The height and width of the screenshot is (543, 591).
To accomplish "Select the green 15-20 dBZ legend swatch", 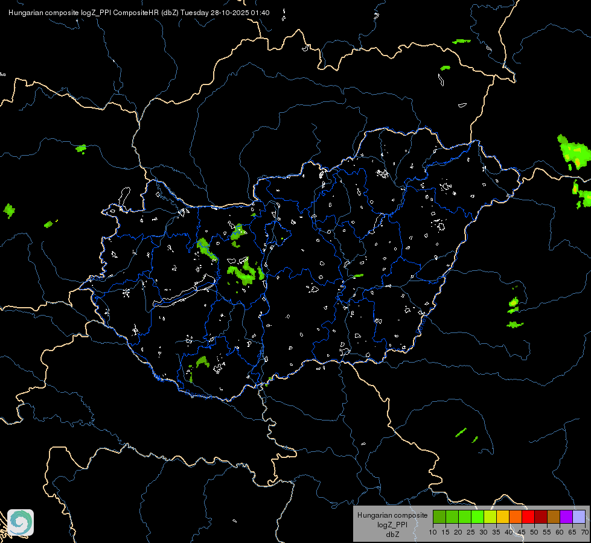I will pos(452,516).
